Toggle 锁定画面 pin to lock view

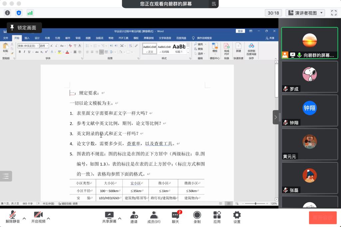coord(24,28)
